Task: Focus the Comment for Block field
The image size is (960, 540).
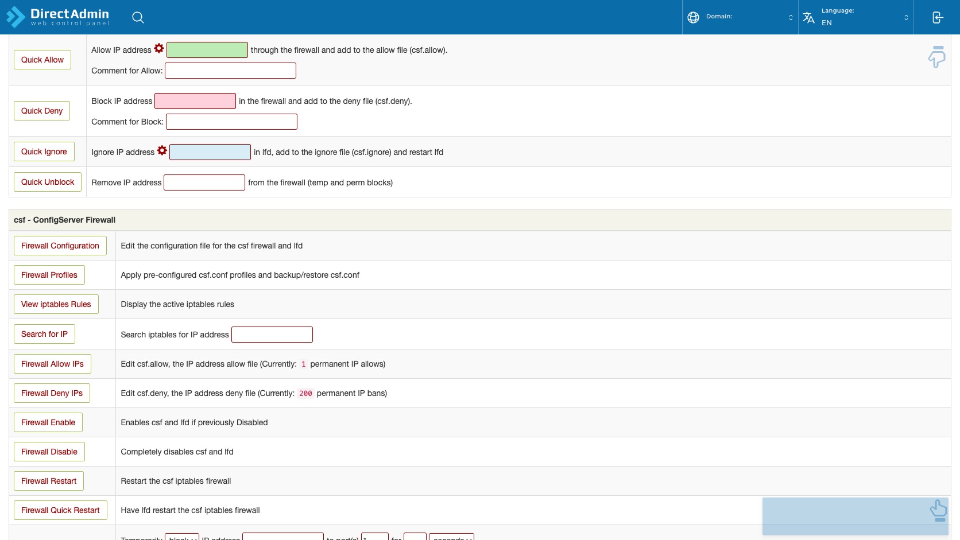Action: [231, 122]
